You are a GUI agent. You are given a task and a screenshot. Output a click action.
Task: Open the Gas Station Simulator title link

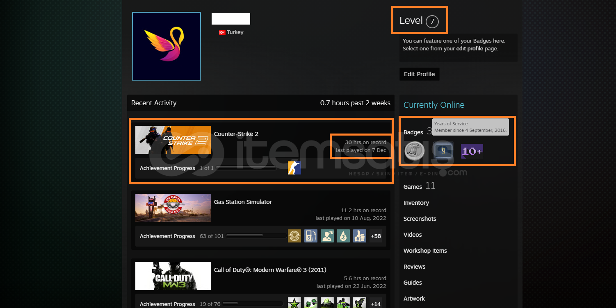pos(243,202)
